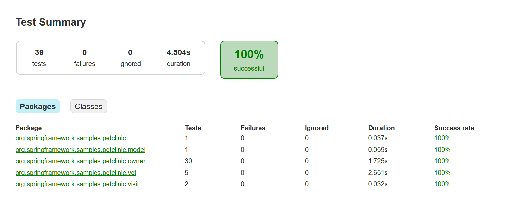Click the green 100% successful box
Image resolution: width=506 pixels, height=203 pixels.
tap(249, 60)
